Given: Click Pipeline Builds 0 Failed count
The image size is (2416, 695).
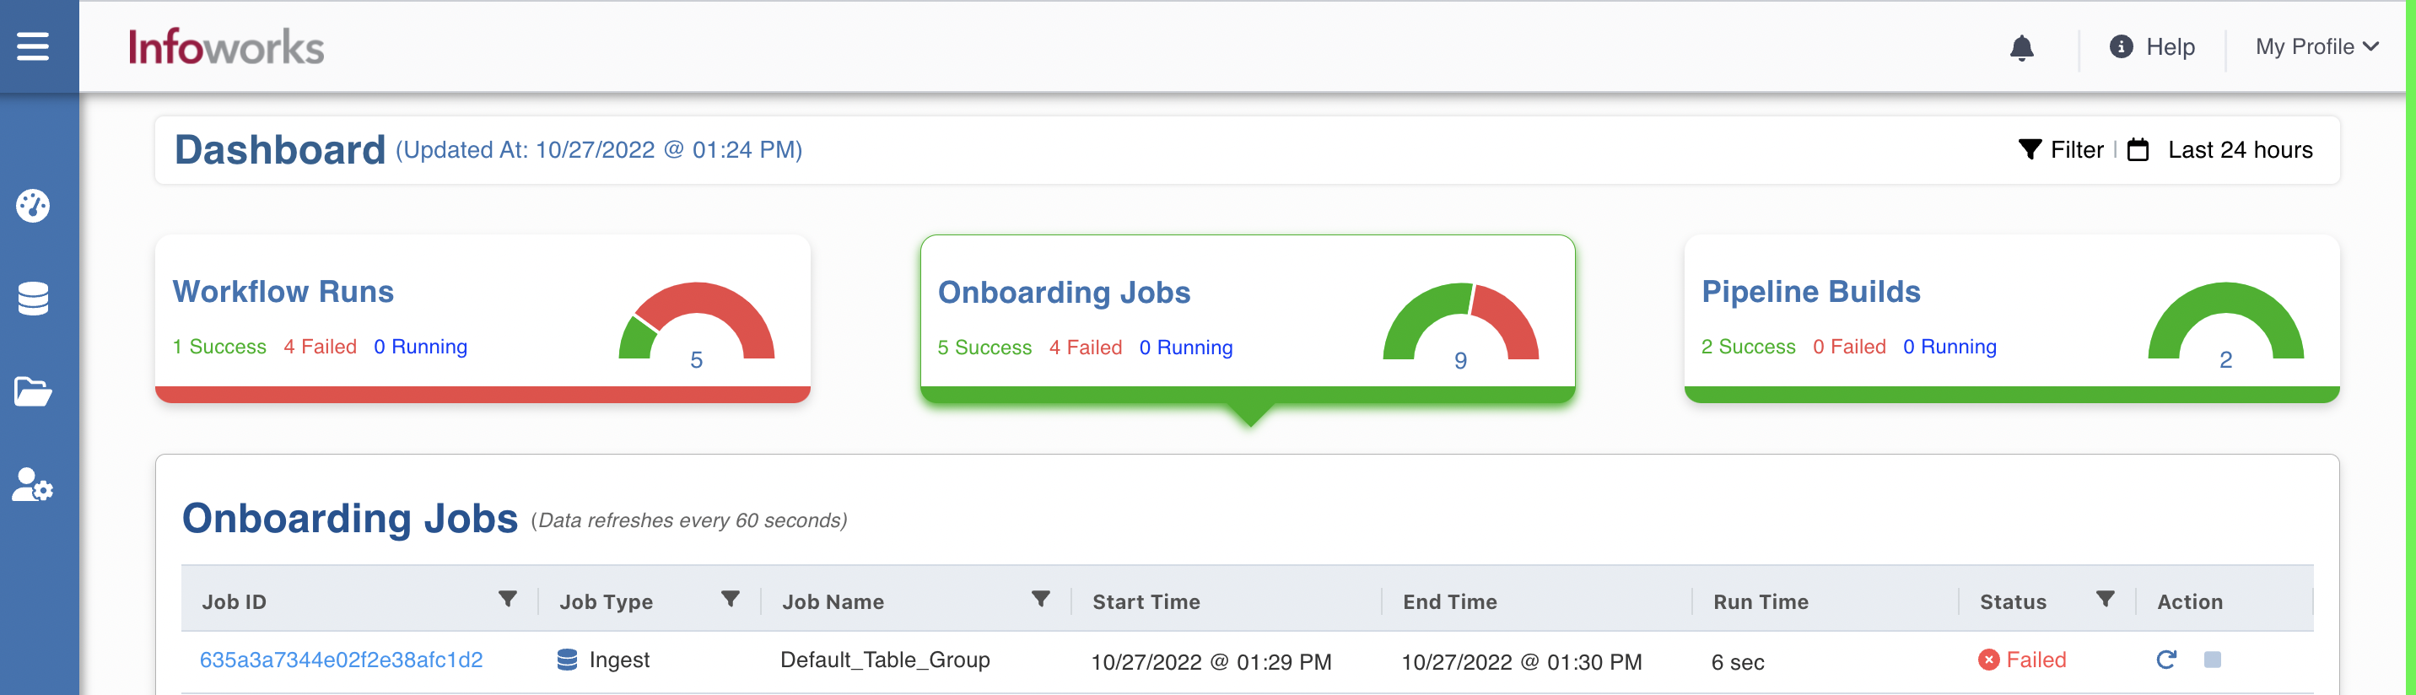Looking at the screenshot, I should (1848, 347).
